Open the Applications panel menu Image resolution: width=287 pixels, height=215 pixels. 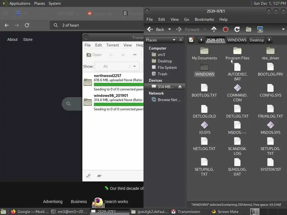coord(17,3)
